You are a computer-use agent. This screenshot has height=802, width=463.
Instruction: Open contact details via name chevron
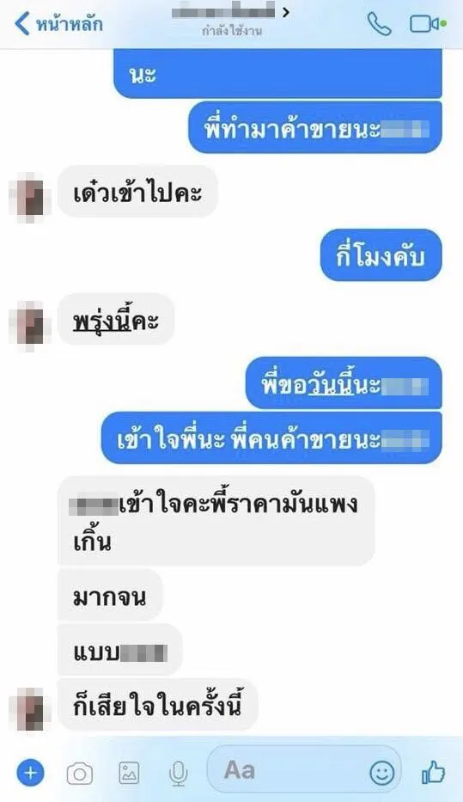pyautogui.click(x=286, y=11)
